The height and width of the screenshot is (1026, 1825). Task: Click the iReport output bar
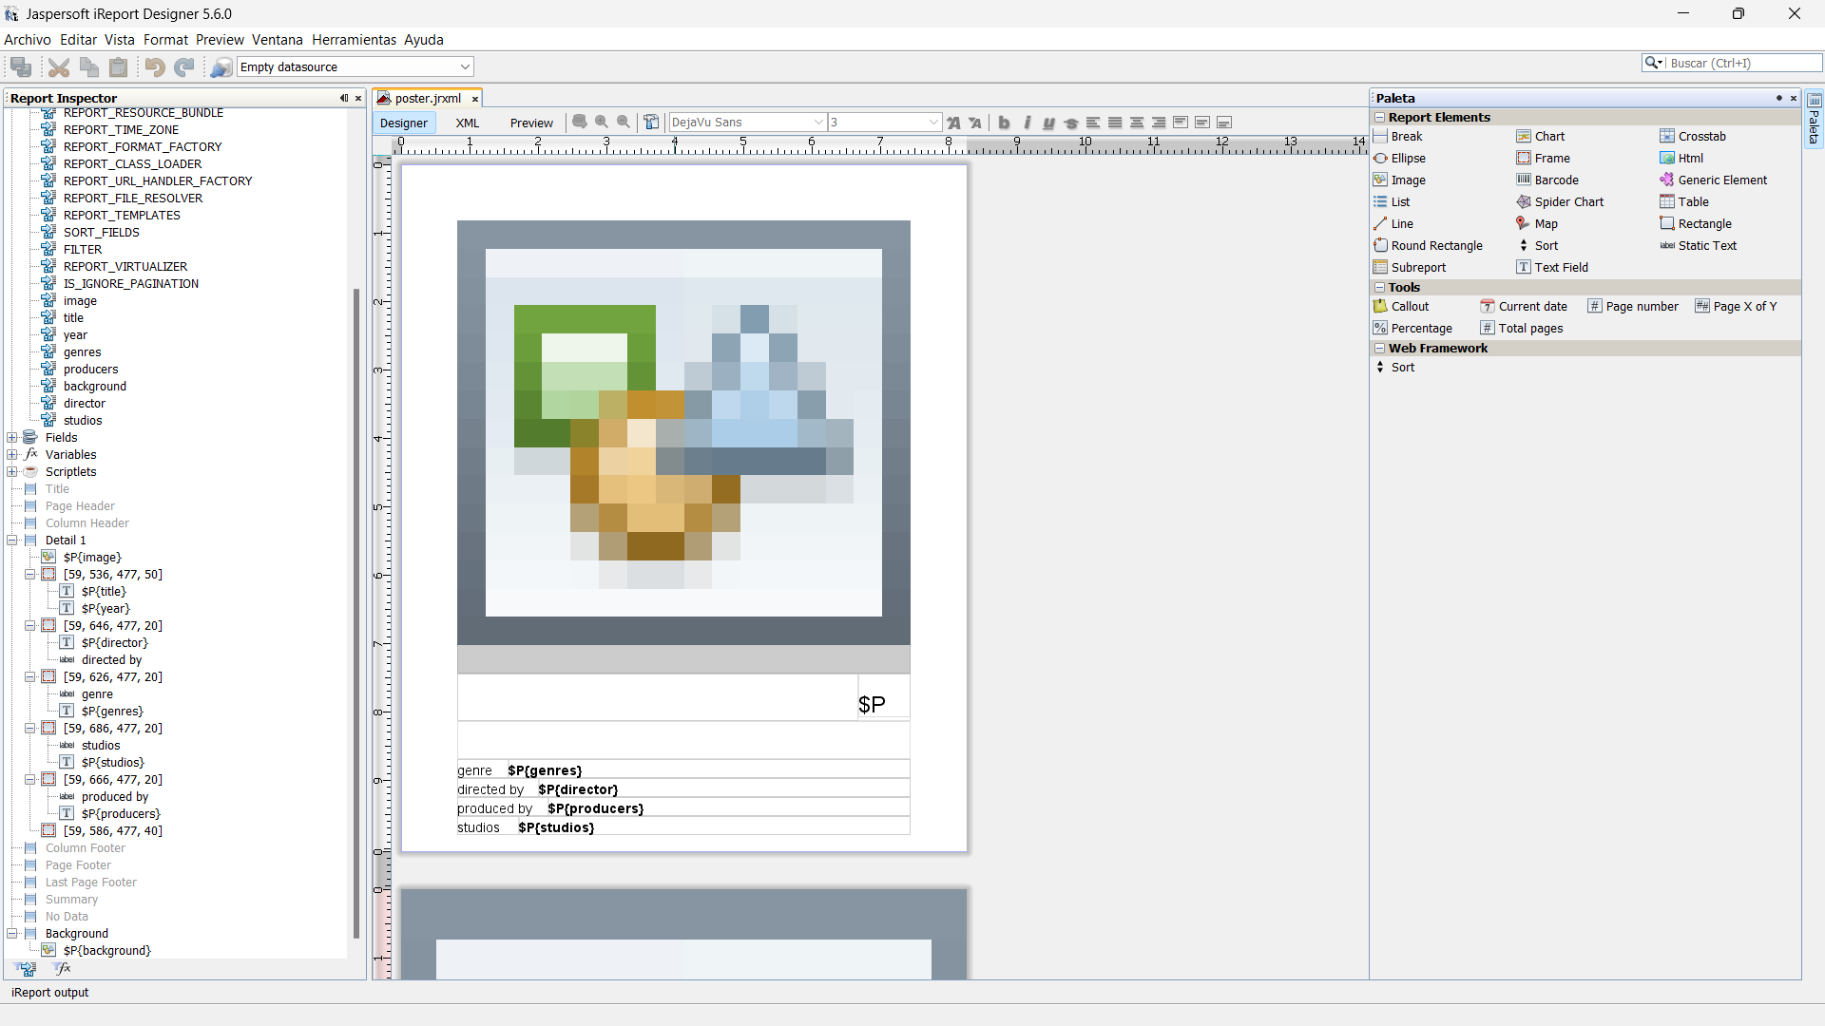pyautogui.click(x=49, y=992)
